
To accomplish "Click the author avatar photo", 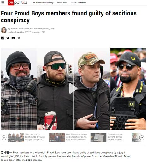I will click(4, 30).
